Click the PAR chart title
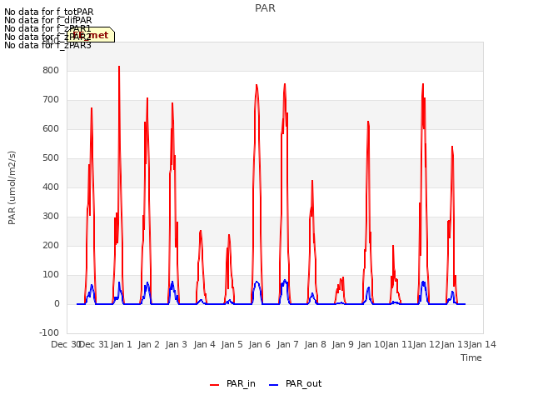This screenshot has width=533, height=400. click(x=265, y=8)
